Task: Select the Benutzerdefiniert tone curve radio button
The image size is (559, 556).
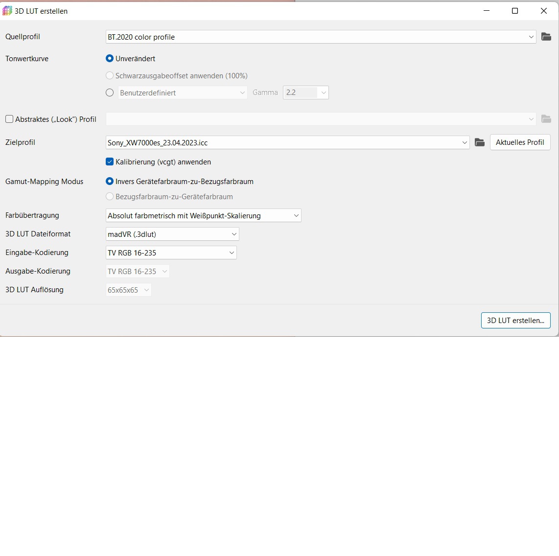Action: click(110, 93)
